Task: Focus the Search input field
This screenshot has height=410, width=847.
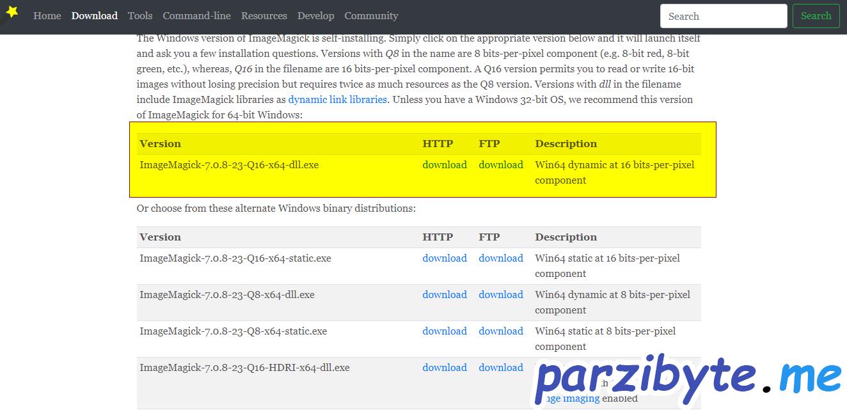Action: 723,16
